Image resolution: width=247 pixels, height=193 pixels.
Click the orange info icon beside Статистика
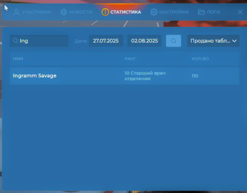tap(105, 12)
